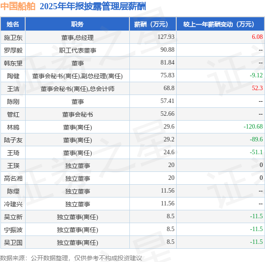This screenshot has width=265, height=262.
Task: Click 冷建兴's 独立董事 cell
Action: tap(77, 204)
